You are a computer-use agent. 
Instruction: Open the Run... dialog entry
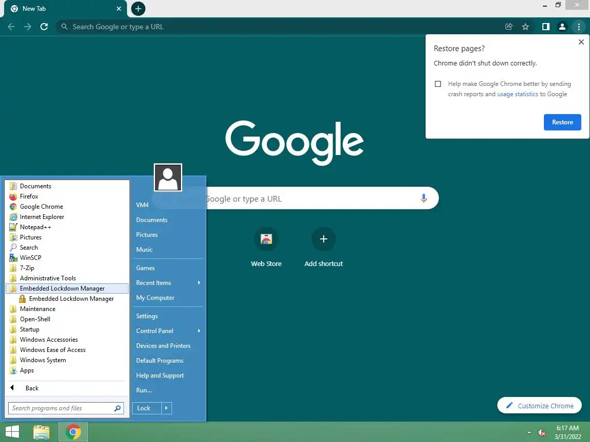click(x=168, y=390)
